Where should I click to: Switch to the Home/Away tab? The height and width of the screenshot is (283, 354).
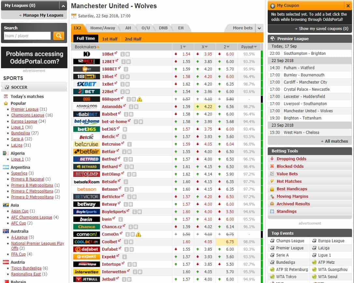[103, 28]
